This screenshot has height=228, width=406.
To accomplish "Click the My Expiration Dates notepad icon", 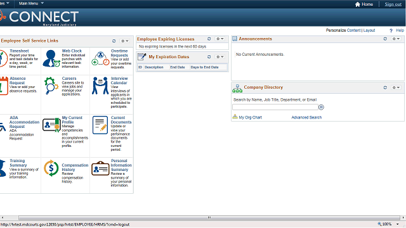I will pos(142,56).
